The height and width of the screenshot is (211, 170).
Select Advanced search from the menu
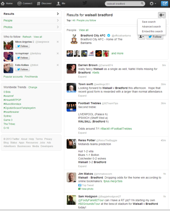(x=151, y=27)
